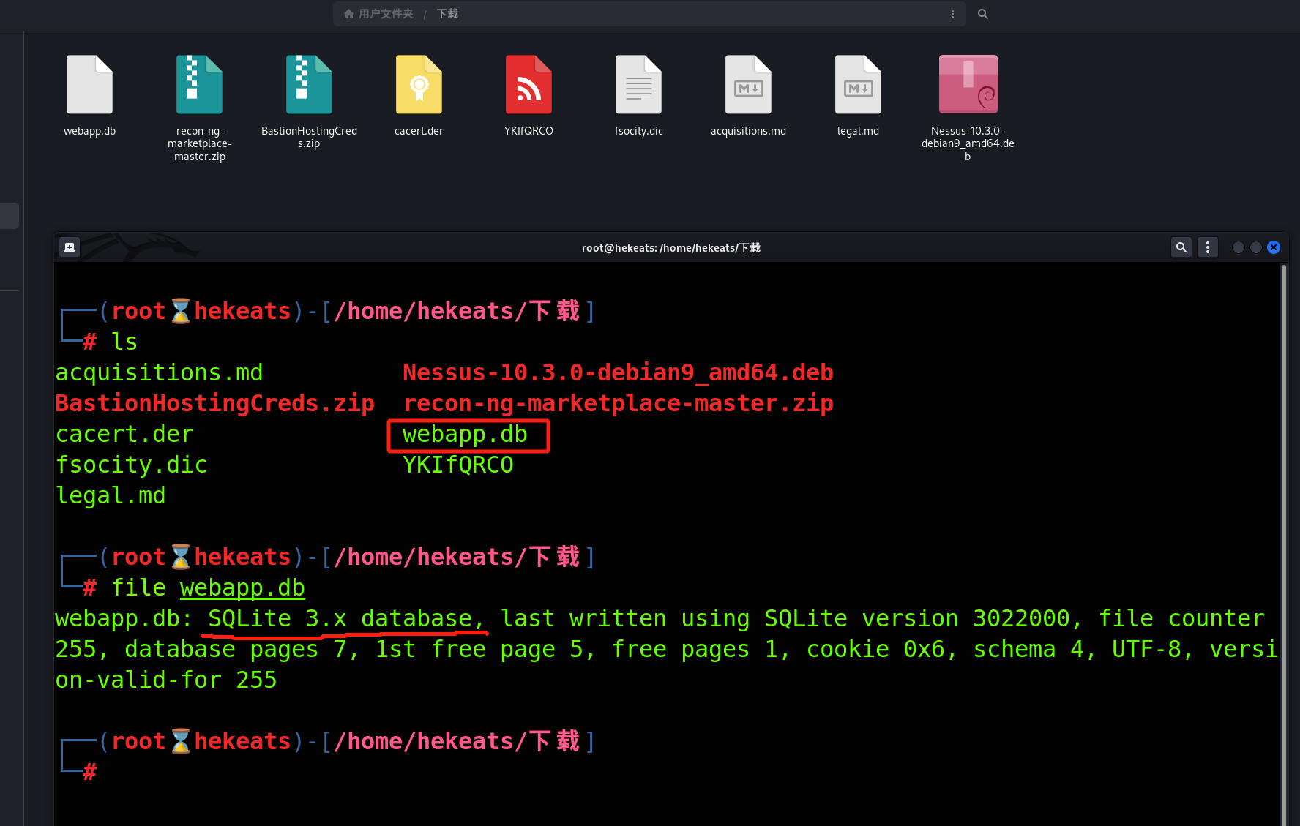Open terminal search tool
Image resolution: width=1300 pixels, height=826 pixels.
[x=1181, y=247]
